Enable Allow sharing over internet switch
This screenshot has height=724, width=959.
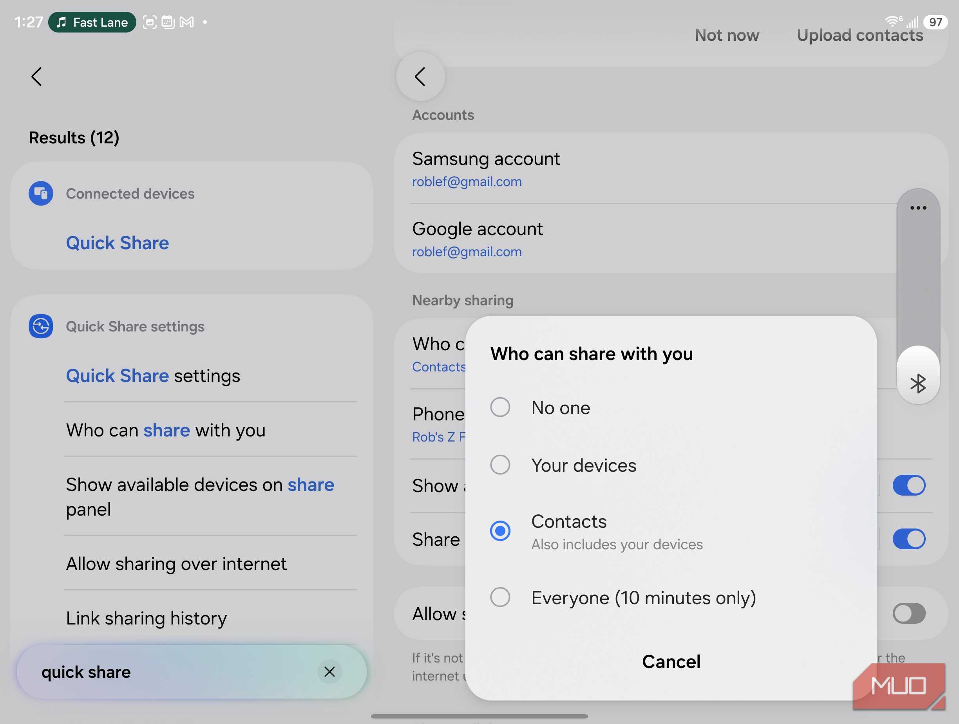(x=909, y=614)
